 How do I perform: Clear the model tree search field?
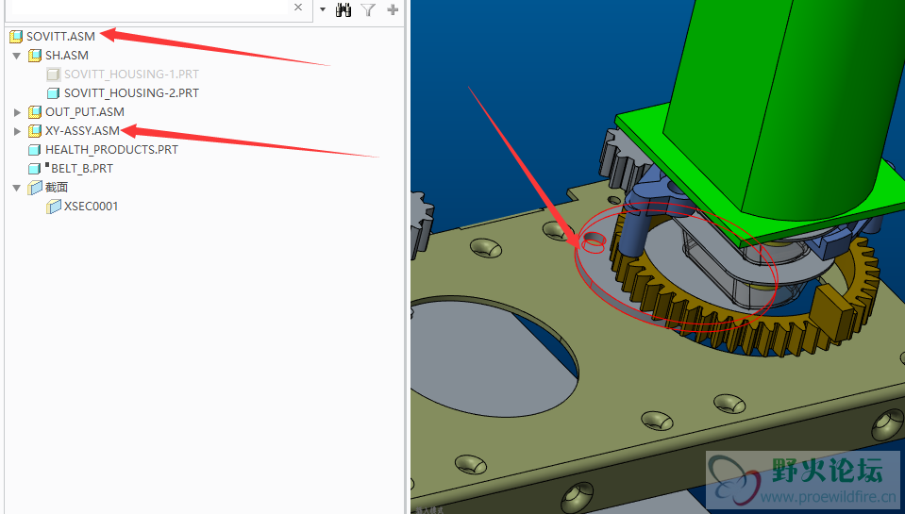click(x=298, y=8)
